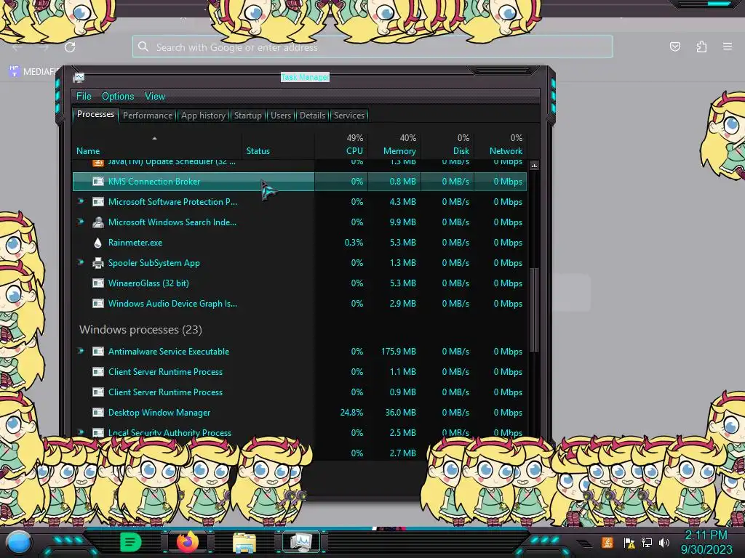Click the Windows processes (23) group header
The height and width of the screenshot is (558, 745).
(x=140, y=330)
